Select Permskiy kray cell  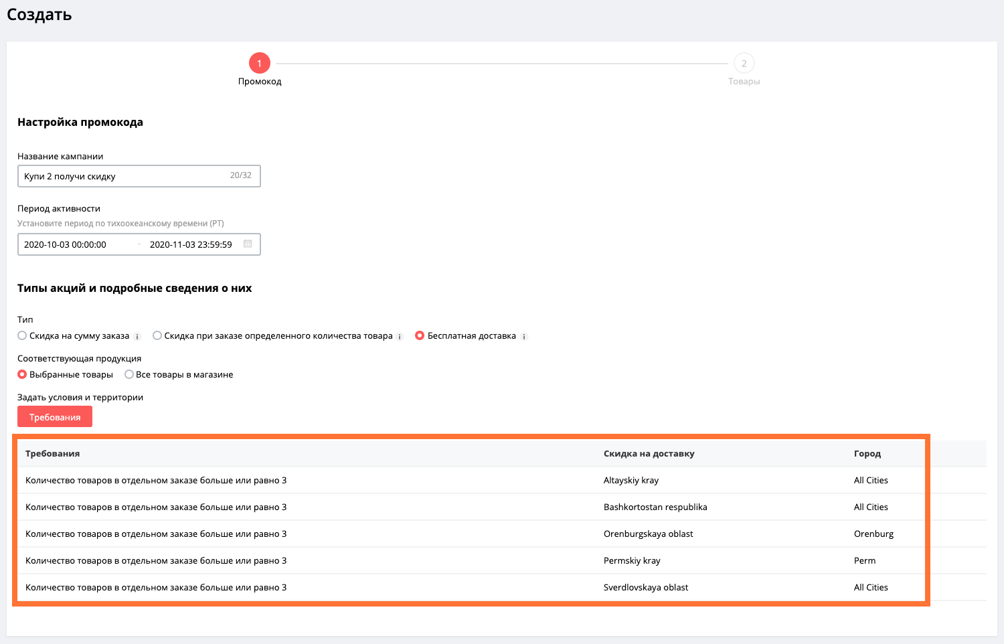click(632, 560)
